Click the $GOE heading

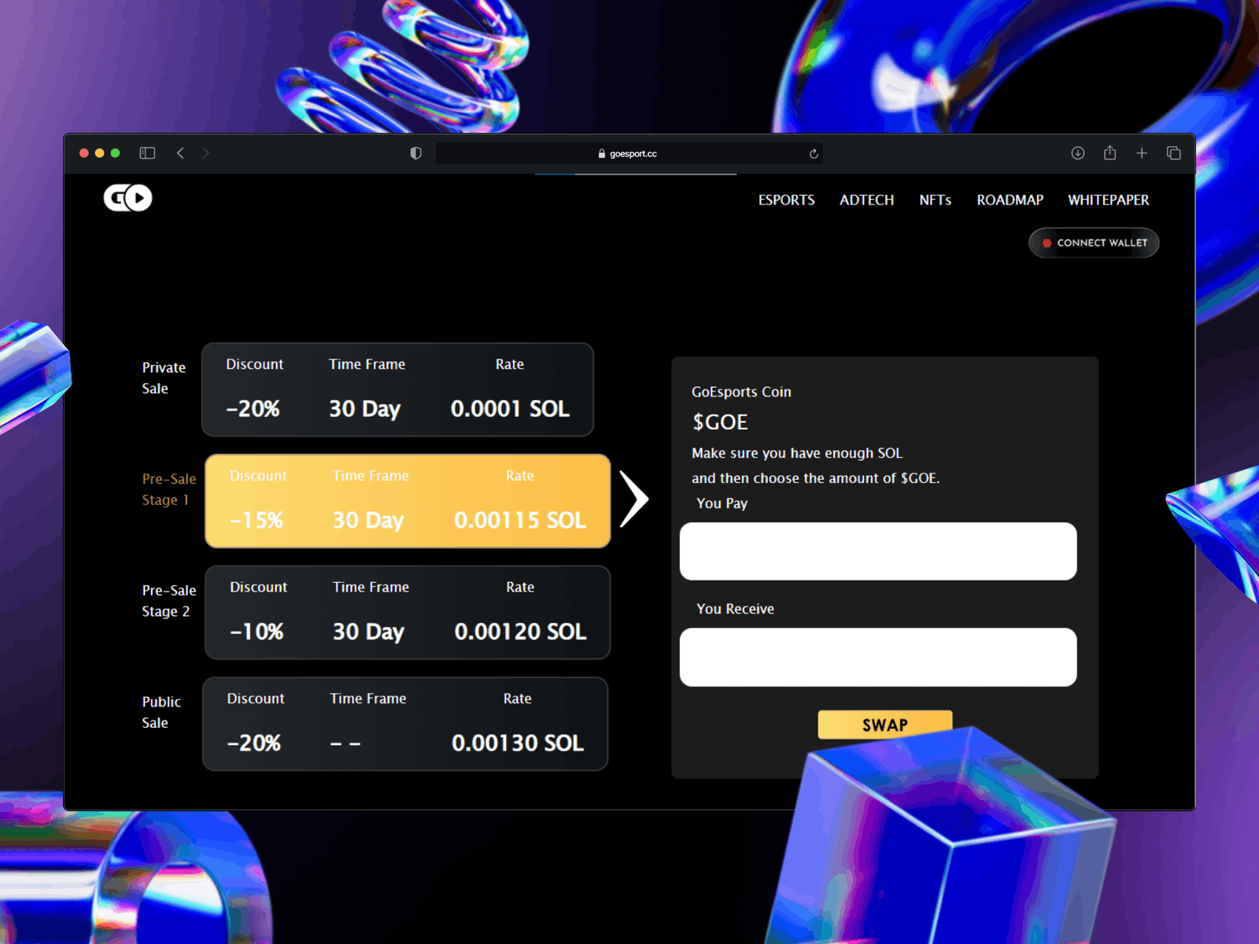point(720,422)
